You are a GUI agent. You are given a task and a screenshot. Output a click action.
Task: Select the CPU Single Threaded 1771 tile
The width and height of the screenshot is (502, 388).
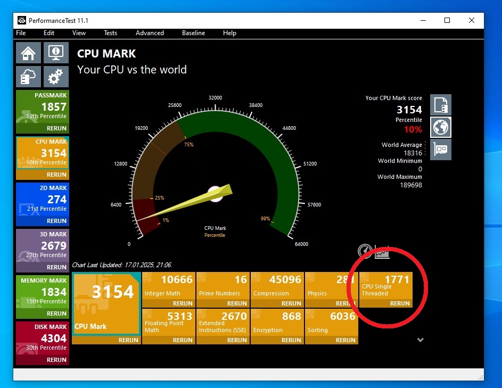pos(386,286)
